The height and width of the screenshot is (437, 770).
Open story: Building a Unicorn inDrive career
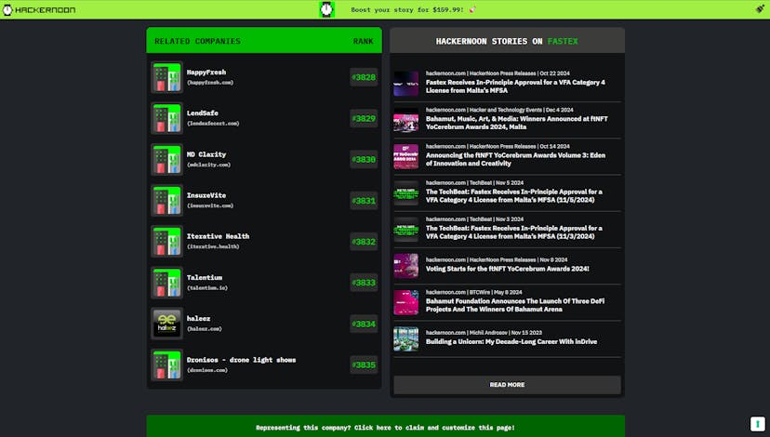click(x=511, y=342)
